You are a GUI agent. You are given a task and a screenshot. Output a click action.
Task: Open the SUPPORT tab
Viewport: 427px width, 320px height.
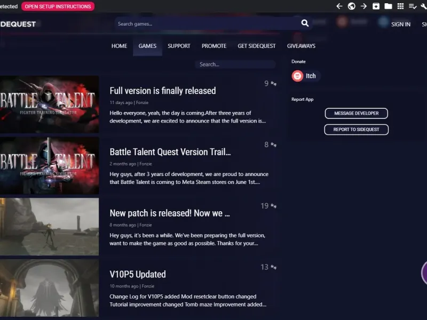pos(179,46)
